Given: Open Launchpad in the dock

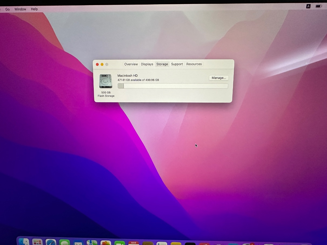Looking at the screenshot, I should tap(37, 243).
